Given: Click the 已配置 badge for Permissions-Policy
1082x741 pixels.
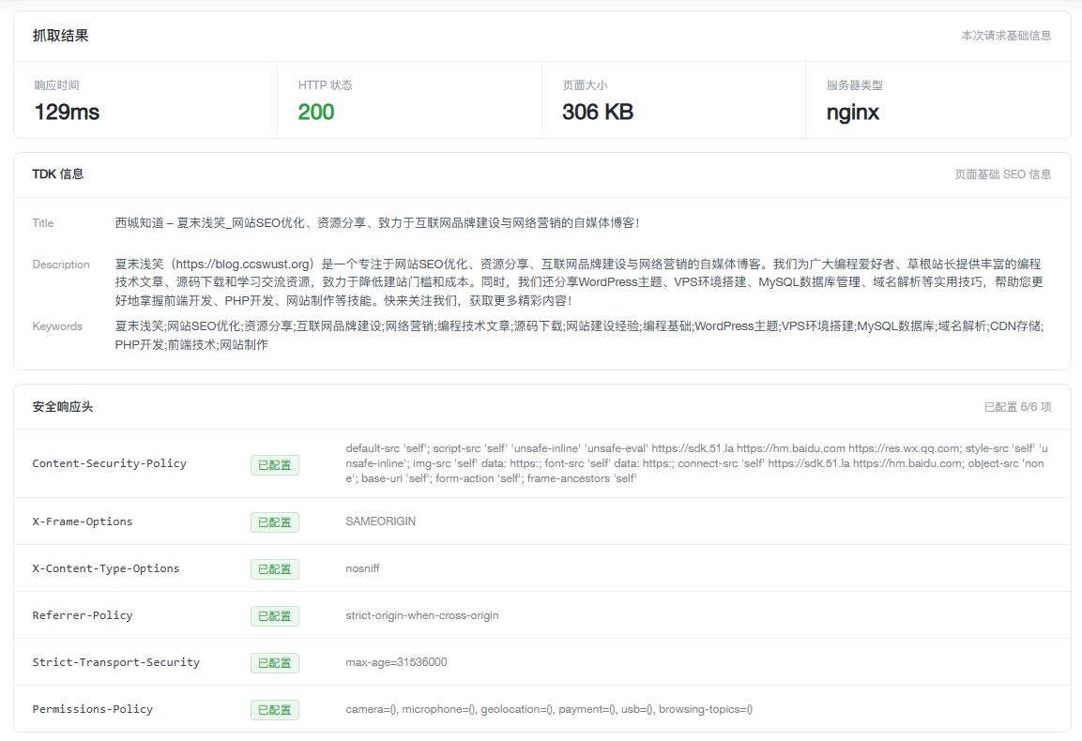Looking at the screenshot, I should click(x=275, y=710).
